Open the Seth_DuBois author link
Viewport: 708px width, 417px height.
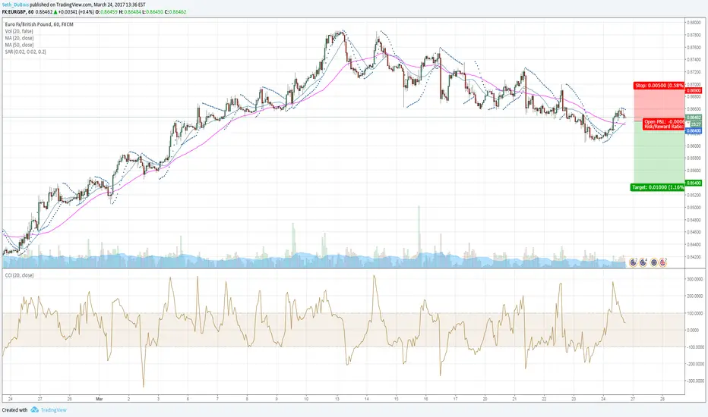pyautogui.click(x=15, y=5)
